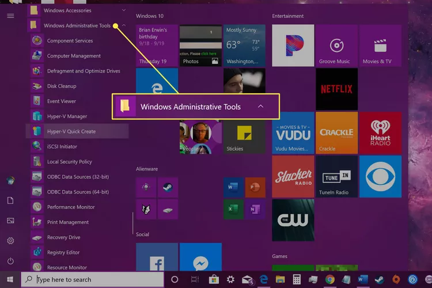Open the Alienware alien-head tile

click(146, 187)
